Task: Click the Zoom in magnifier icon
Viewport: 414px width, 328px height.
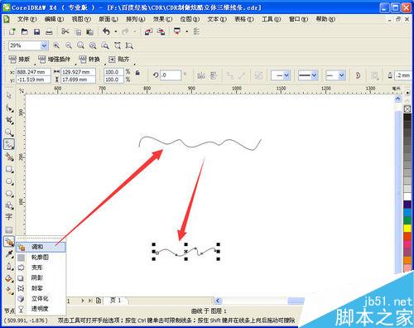Action: click(56, 46)
